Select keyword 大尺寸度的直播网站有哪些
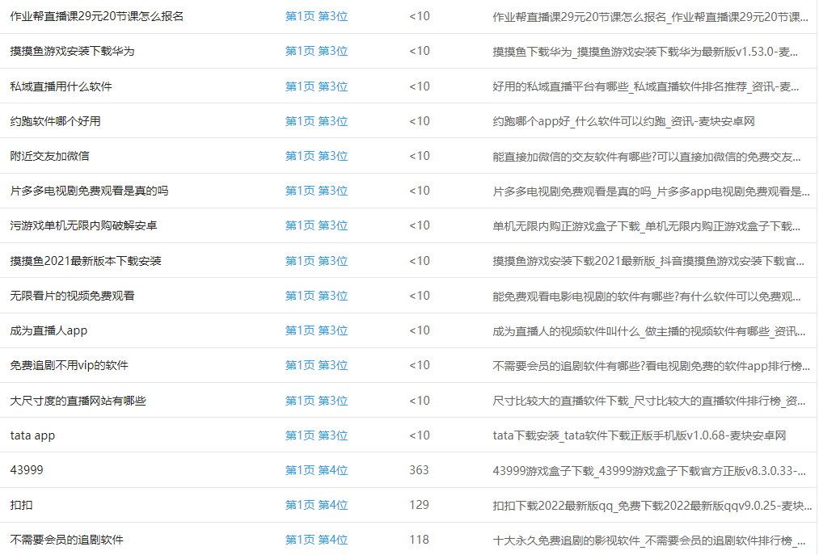This screenshot has height=555, width=819. (x=78, y=401)
